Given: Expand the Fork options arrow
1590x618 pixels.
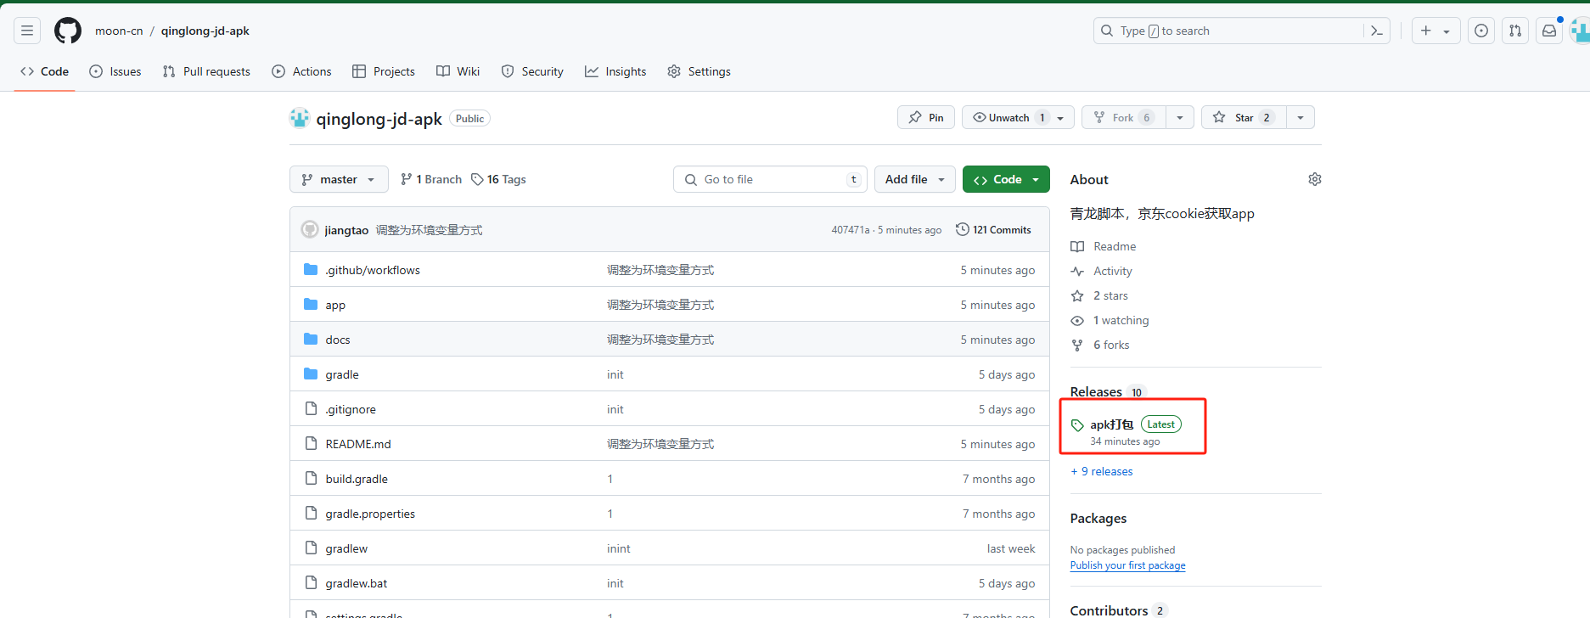Looking at the screenshot, I should pyautogui.click(x=1180, y=117).
